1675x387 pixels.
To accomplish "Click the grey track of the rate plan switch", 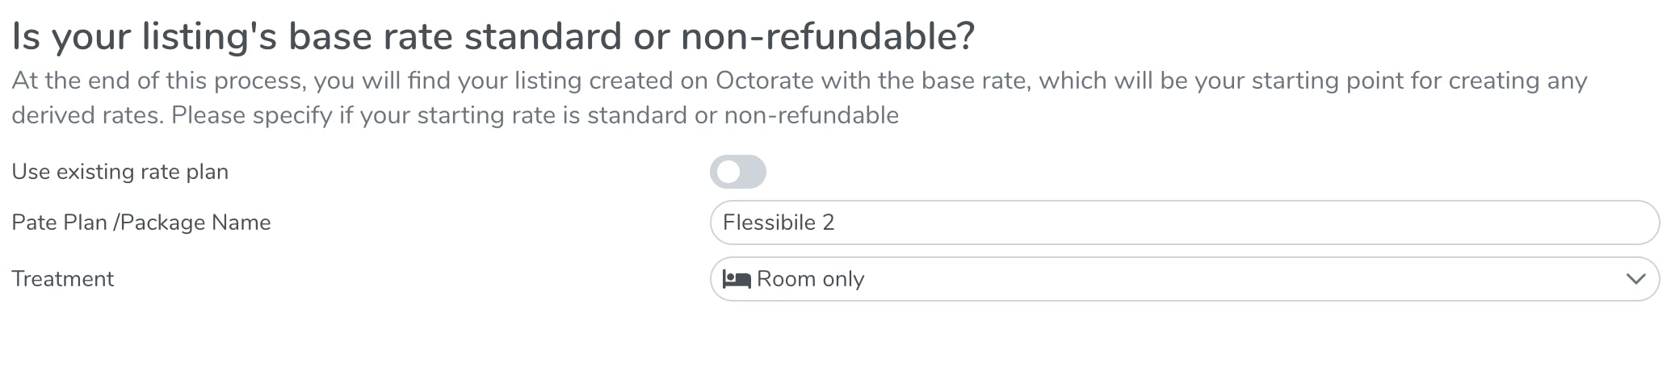I will pyautogui.click(x=753, y=172).
